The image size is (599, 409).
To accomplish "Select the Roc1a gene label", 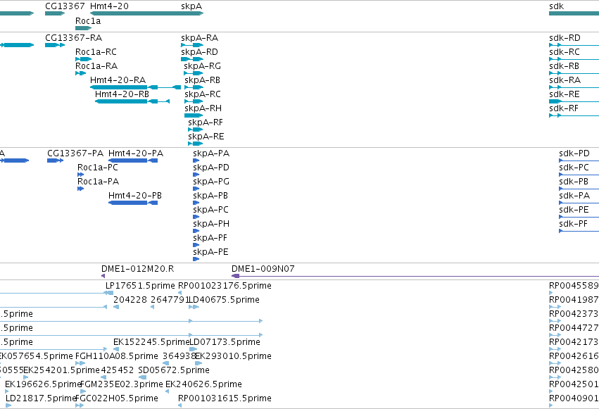I will [88, 21].
